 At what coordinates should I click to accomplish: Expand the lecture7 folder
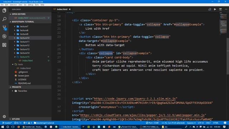pos(30,27)
